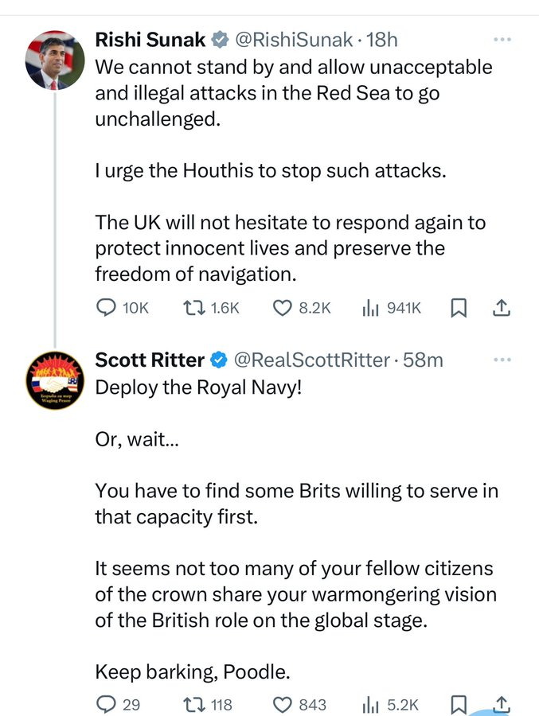Share Scott Ritter's tweet
The height and width of the screenshot is (716, 539).
pos(502,704)
